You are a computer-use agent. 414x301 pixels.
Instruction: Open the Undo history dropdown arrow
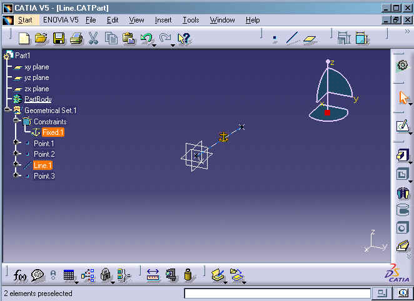tap(154, 46)
